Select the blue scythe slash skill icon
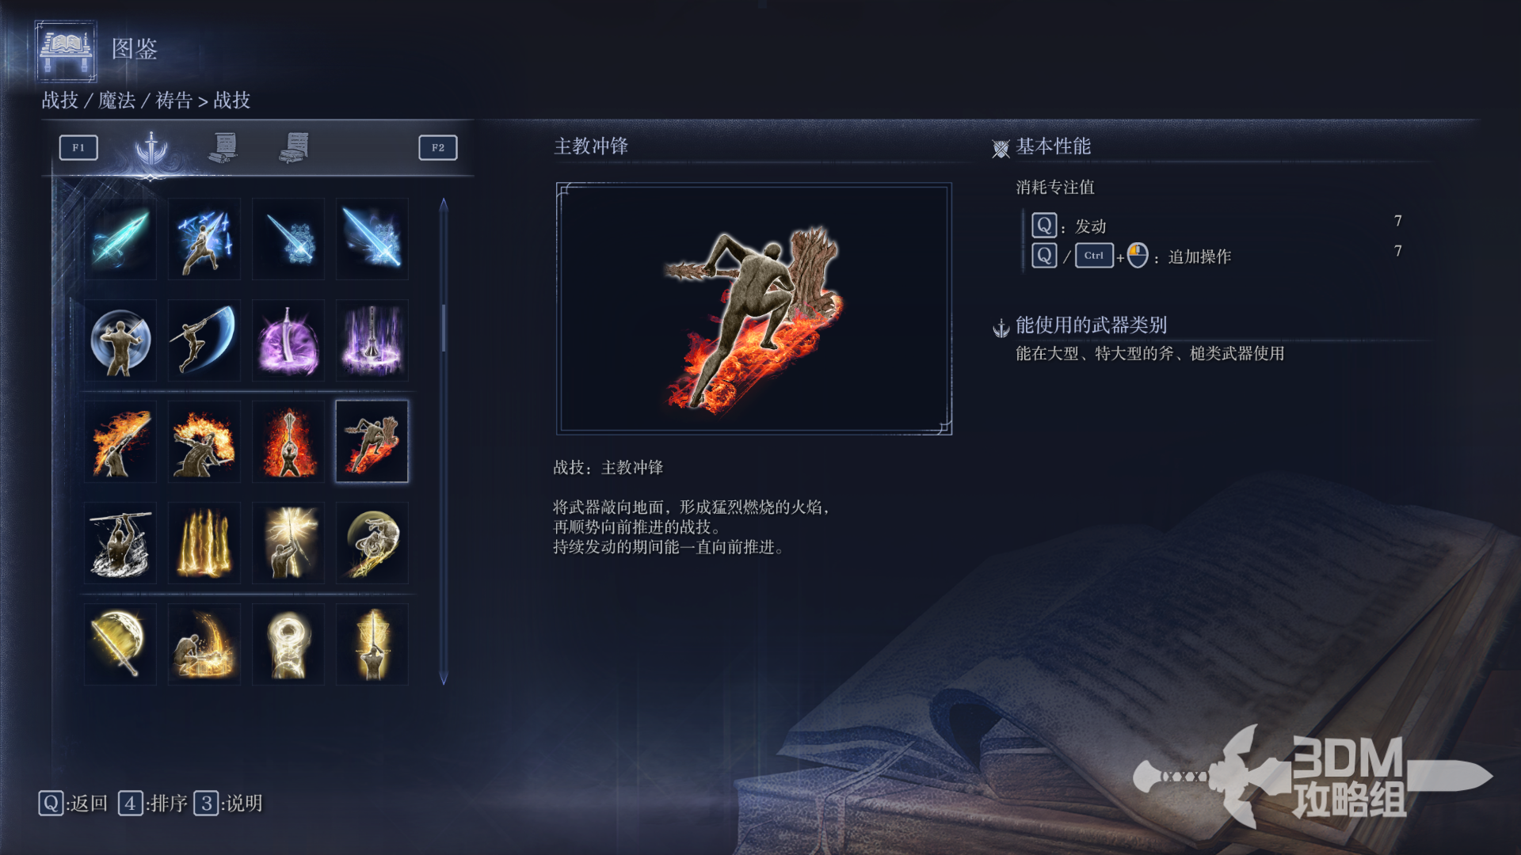Viewport: 1521px width, 855px height. [204, 340]
